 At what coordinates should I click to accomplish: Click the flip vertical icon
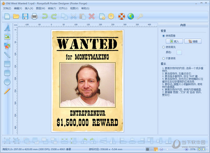point(104,141)
